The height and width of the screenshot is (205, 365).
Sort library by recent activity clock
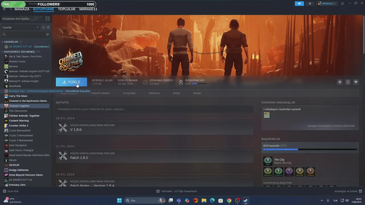[x=43, y=27]
